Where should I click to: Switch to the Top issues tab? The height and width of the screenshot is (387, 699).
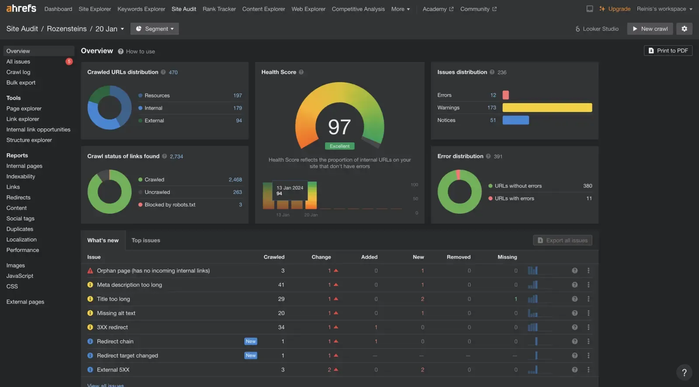click(x=146, y=240)
